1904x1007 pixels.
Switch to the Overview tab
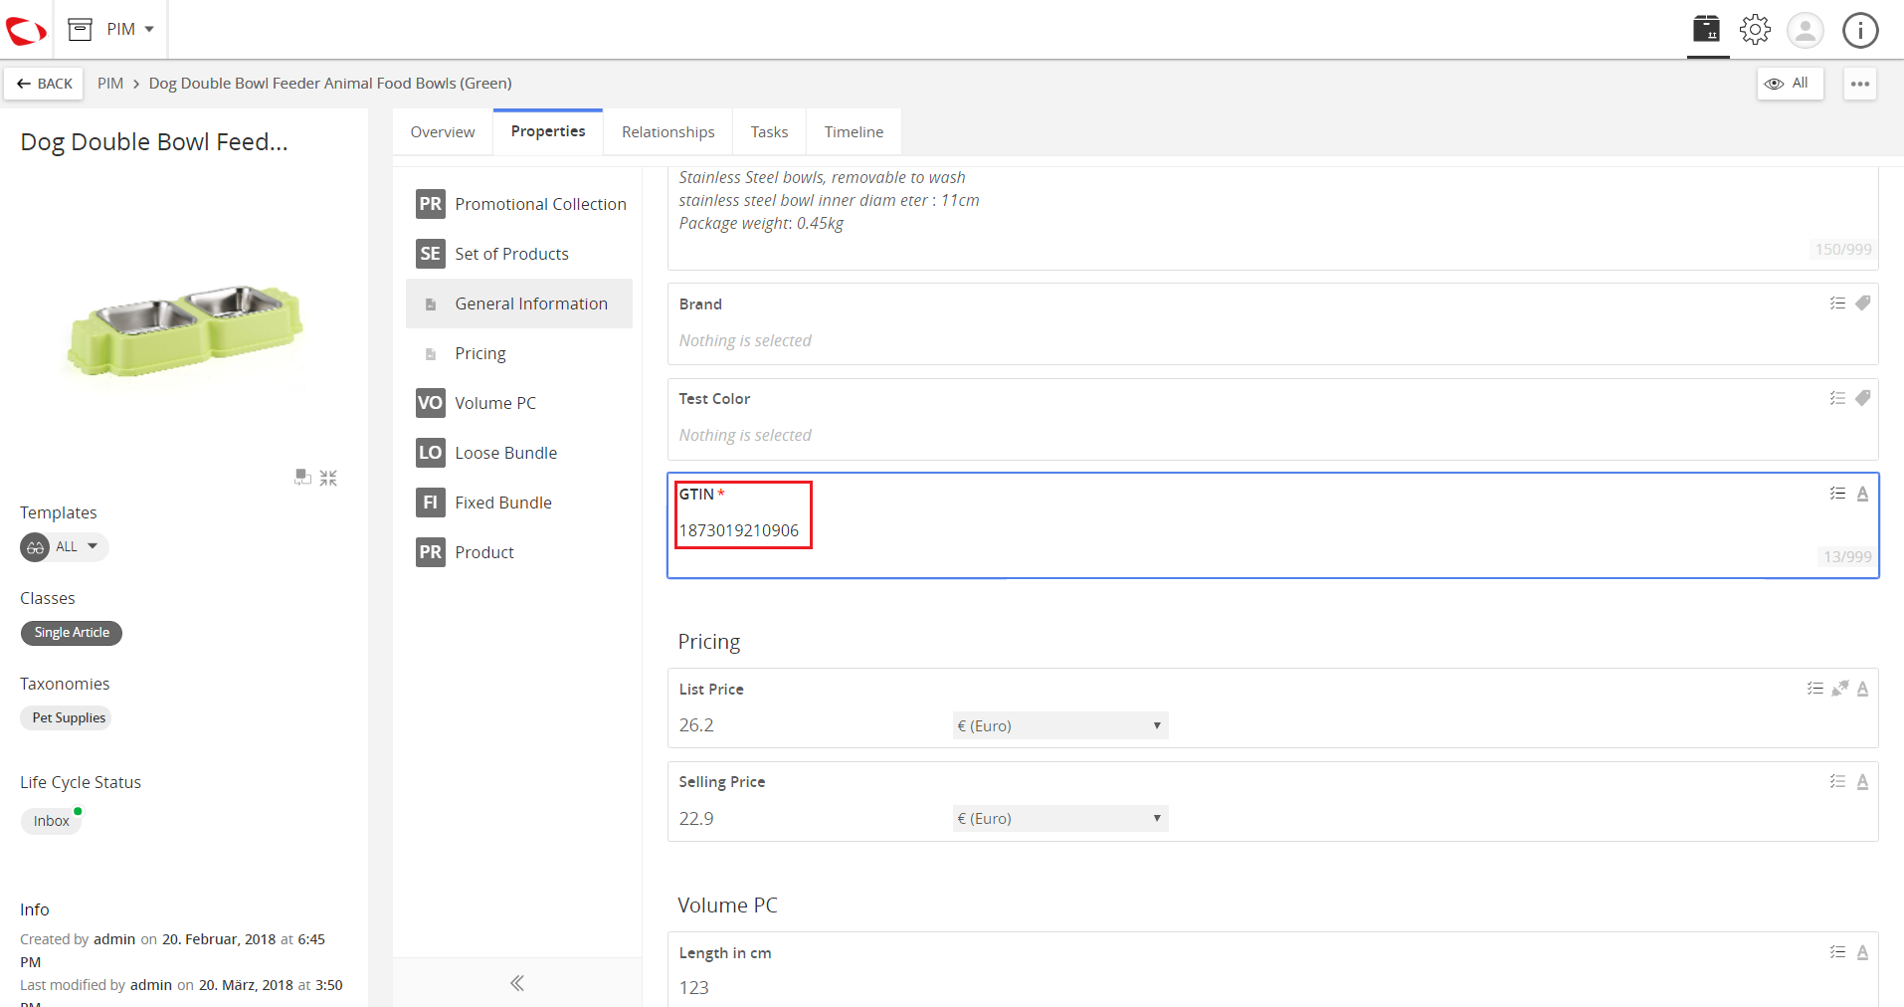tap(443, 132)
